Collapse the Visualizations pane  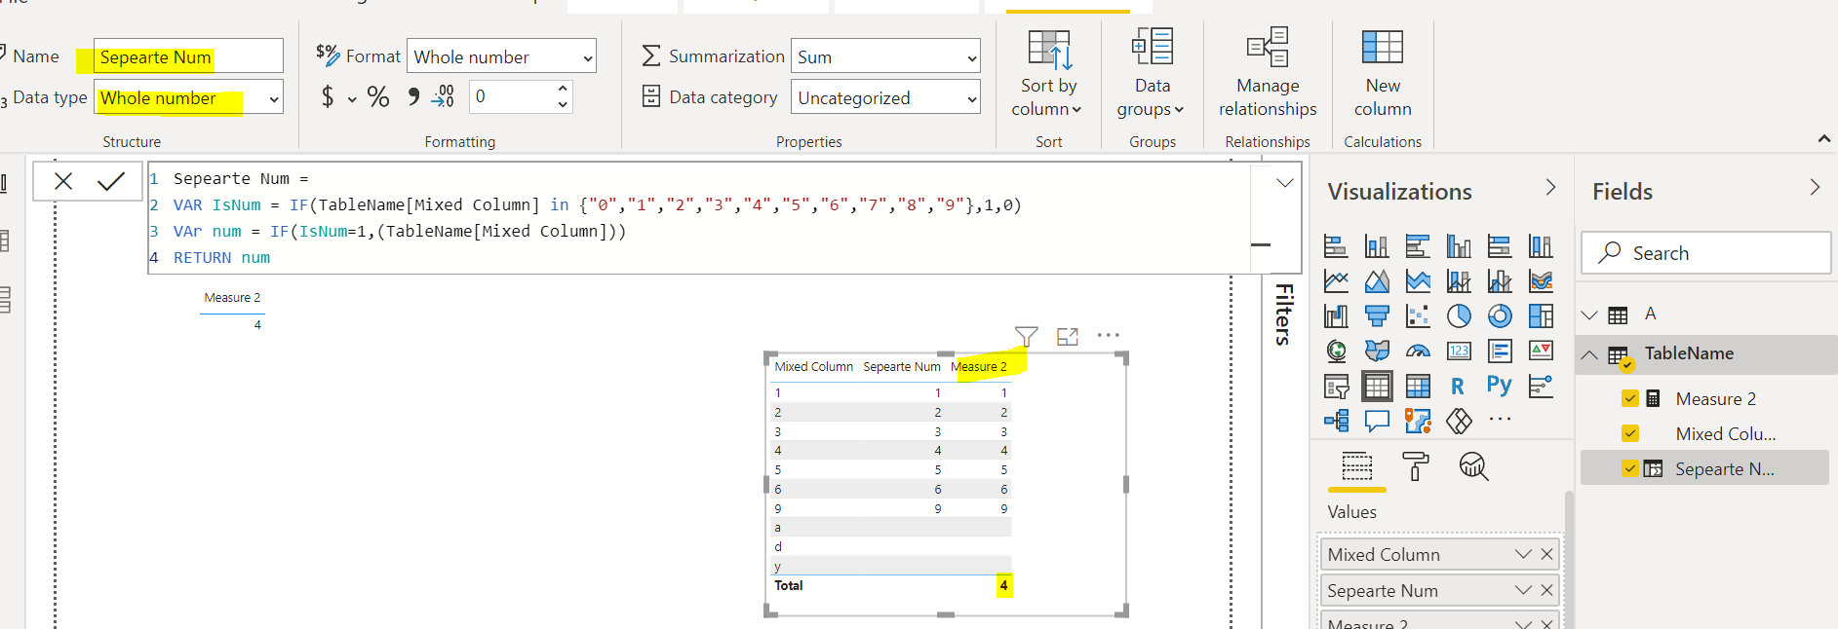(x=1550, y=187)
